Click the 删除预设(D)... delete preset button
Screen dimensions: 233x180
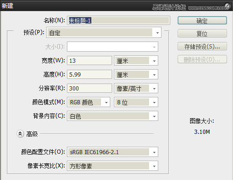pos(202,59)
